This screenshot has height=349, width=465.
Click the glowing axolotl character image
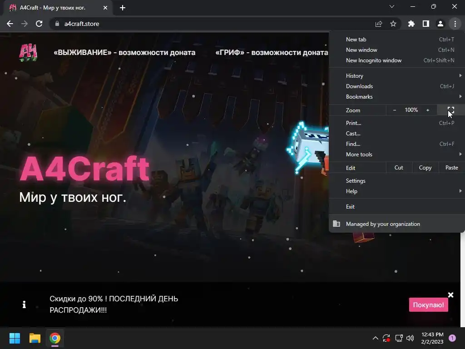click(x=308, y=147)
